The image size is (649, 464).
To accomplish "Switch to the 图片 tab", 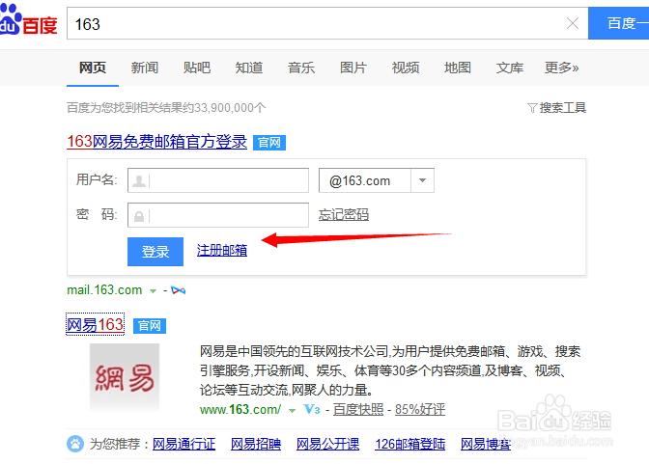I will [353, 68].
